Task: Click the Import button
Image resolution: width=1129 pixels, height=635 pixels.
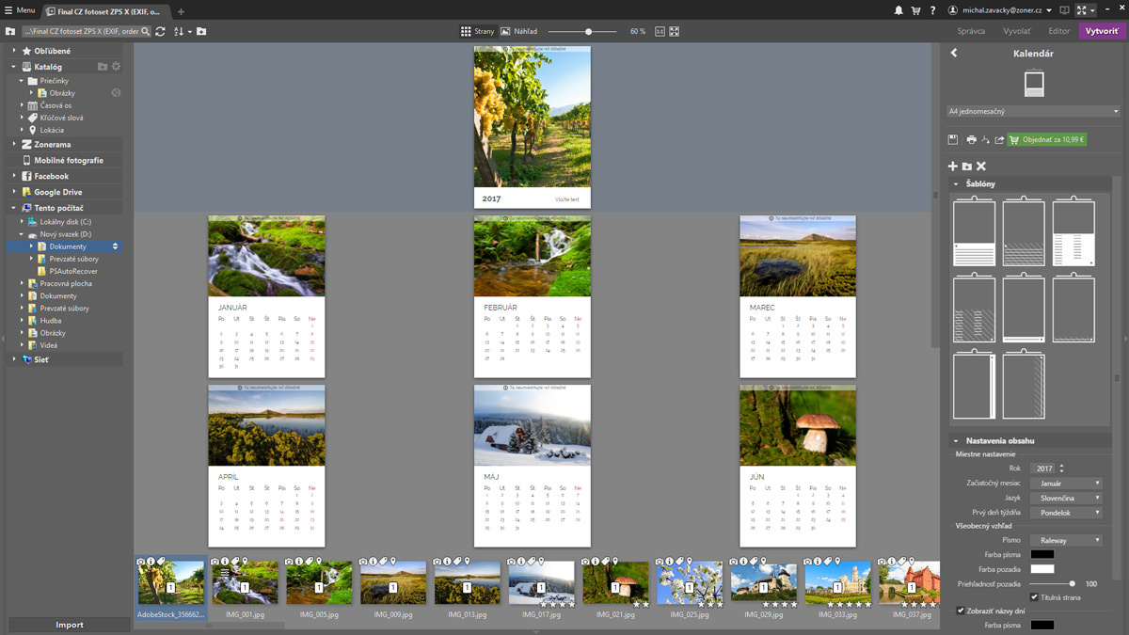Action: pos(70,625)
